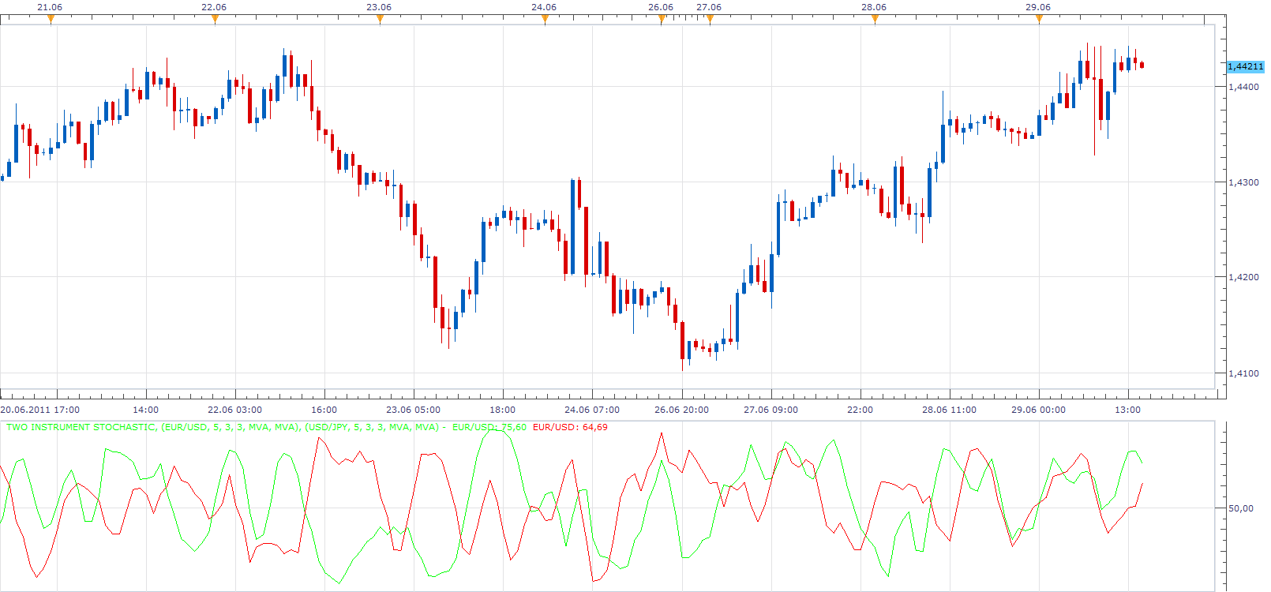Click the 1,4400 price axis label
The width and height of the screenshot is (1271, 592).
click(x=1243, y=87)
